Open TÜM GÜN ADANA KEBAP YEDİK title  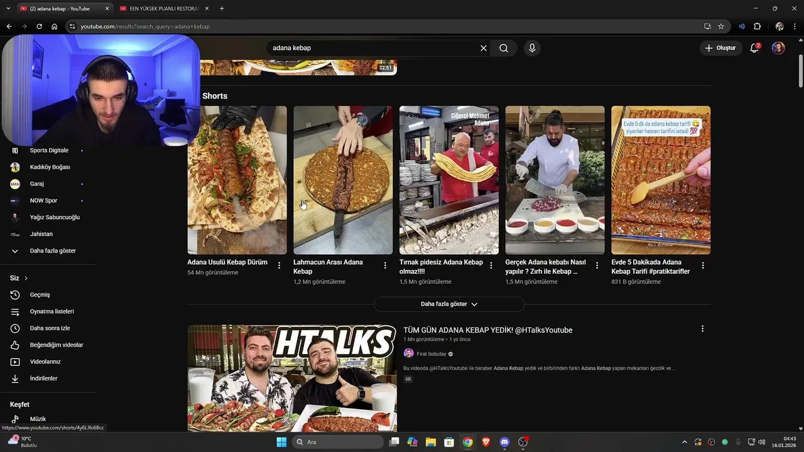pos(488,330)
